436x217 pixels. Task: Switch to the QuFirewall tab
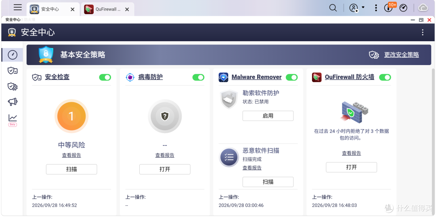tap(108, 9)
